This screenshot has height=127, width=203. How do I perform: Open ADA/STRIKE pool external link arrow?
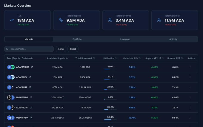[x=32, y=67]
